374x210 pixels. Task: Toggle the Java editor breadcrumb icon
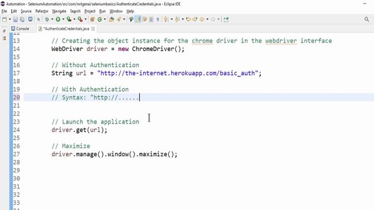131,19
